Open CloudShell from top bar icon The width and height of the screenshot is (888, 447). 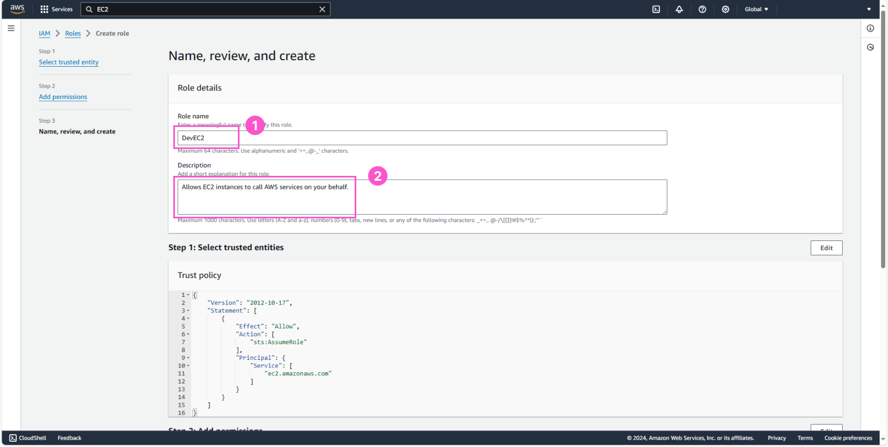click(x=656, y=9)
